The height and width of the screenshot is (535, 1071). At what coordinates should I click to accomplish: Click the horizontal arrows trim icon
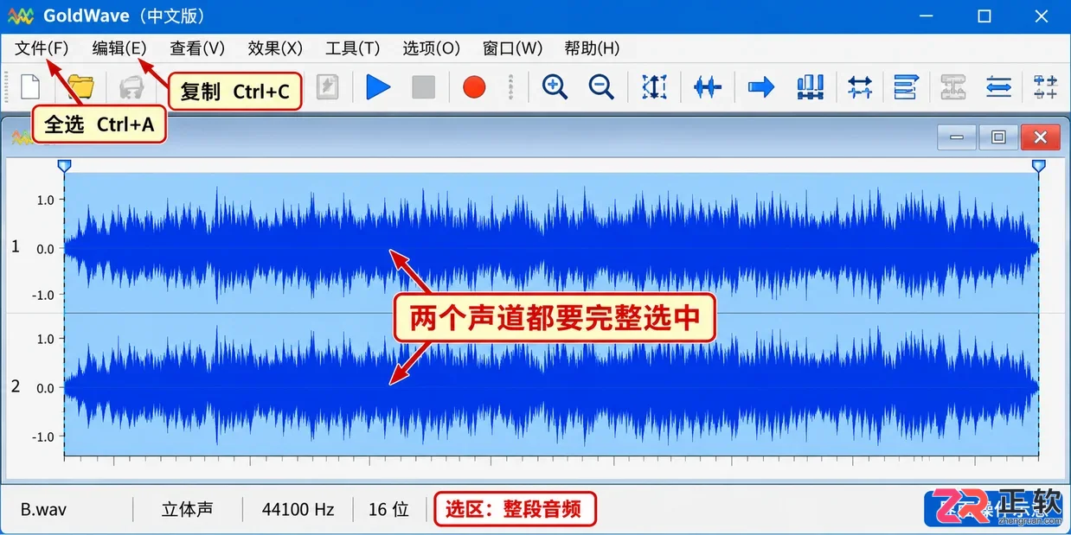(x=860, y=86)
